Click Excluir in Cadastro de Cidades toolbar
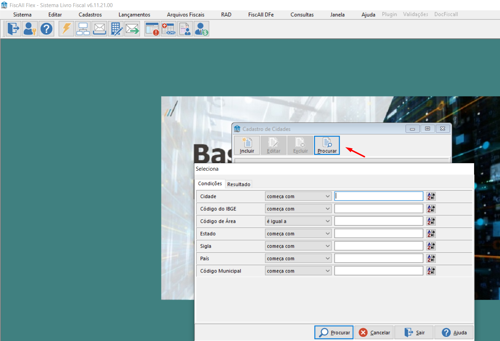Image resolution: width=500 pixels, height=341 pixels. click(300, 145)
